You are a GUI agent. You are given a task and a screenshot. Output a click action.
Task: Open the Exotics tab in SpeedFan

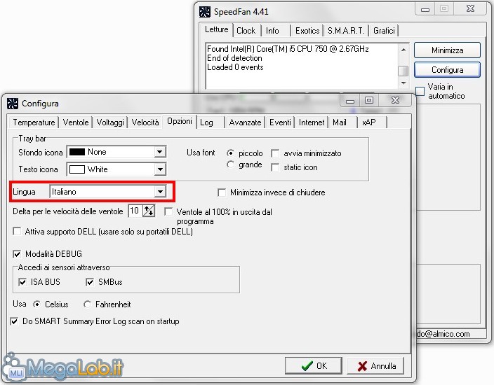[x=307, y=31]
